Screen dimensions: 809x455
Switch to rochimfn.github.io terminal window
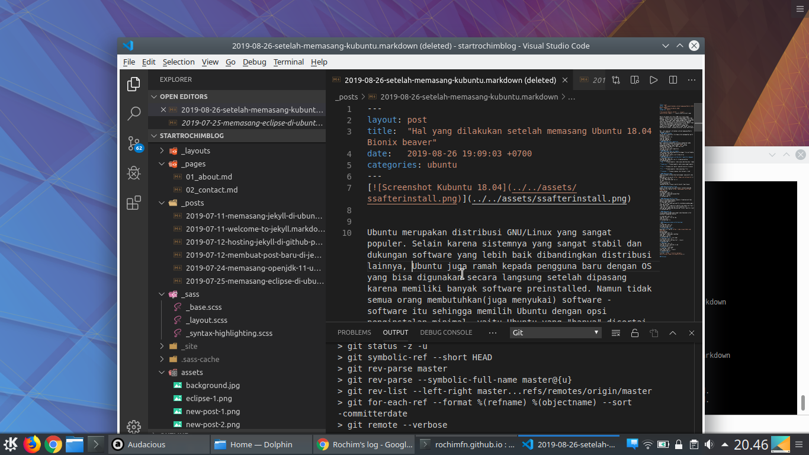tap(466, 444)
